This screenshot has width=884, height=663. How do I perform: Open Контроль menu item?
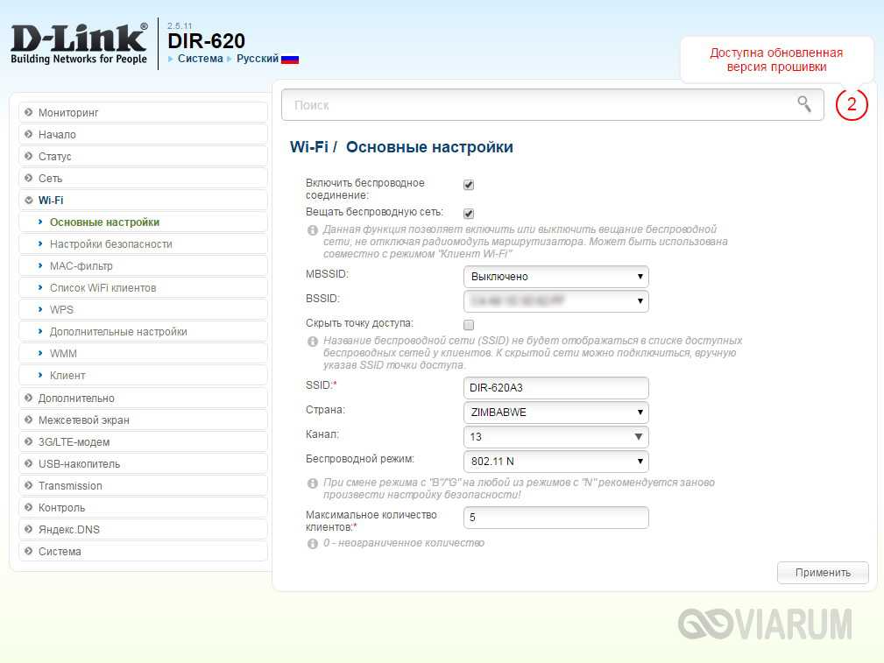143,507
